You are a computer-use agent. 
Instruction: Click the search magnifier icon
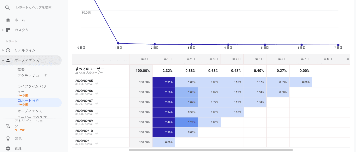pyautogui.click(x=8, y=8)
